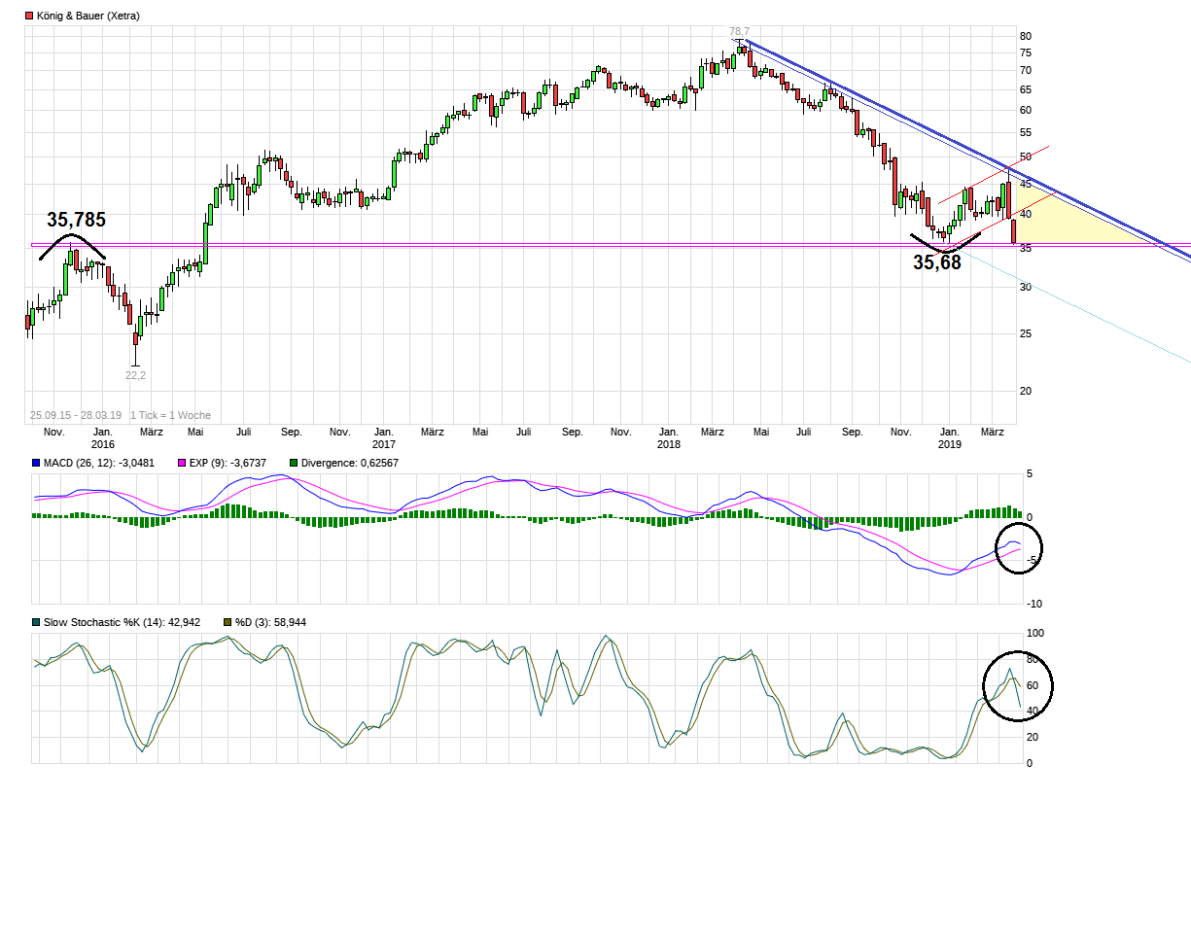Click the black circle on the stochastic lines

click(x=1019, y=685)
